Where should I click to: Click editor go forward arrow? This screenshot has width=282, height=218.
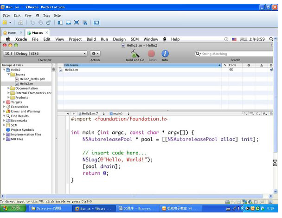[x=74, y=114]
